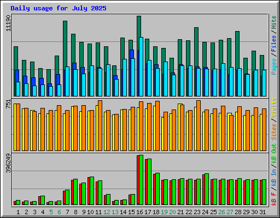Click the orange visits bar for day 23
Image resolution: width=280 pixels, height=218 pixels.
pyautogui.click(x=199, y=125)
